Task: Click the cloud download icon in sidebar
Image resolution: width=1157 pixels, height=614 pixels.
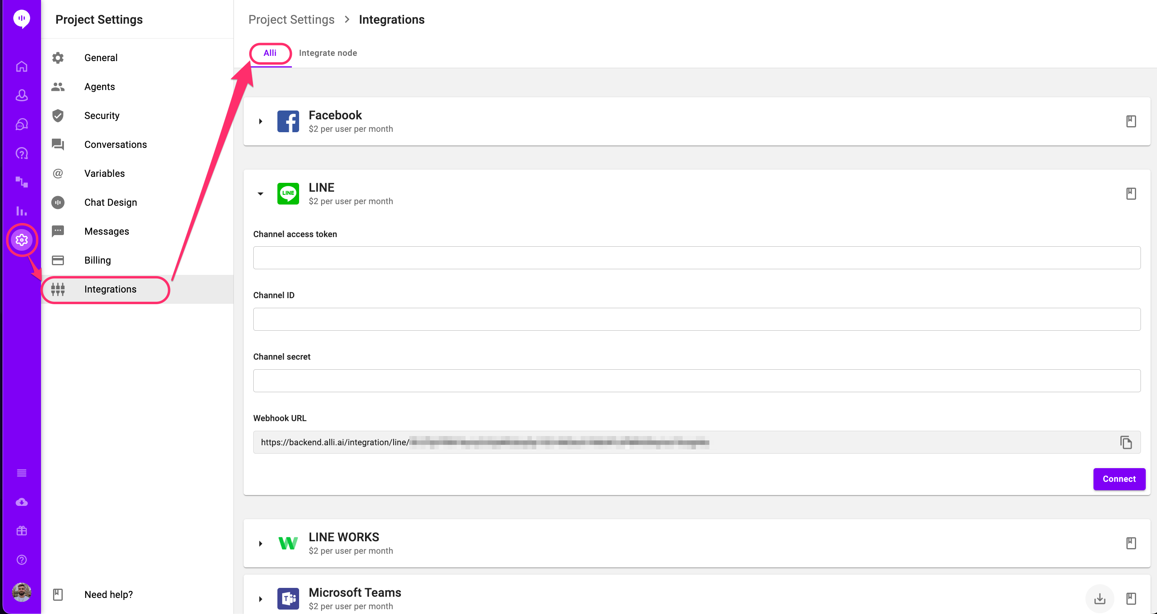Action: coord(22,502)
